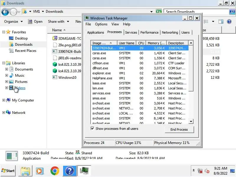Expand the Pictures library node
236x177 pixels.
pyautogui.click(x=6, y=81)
